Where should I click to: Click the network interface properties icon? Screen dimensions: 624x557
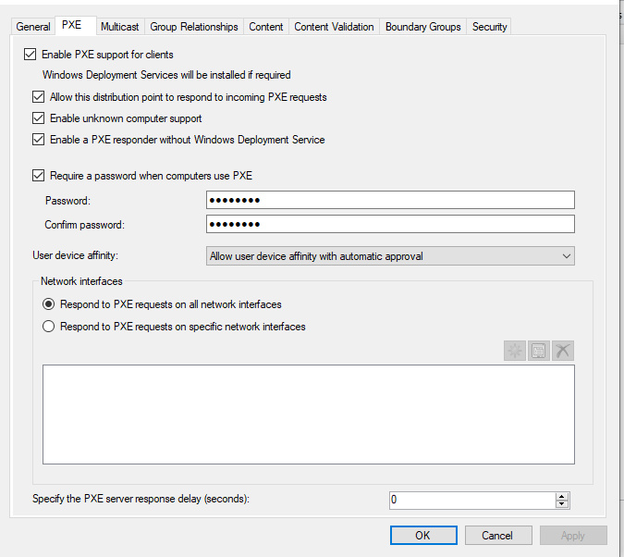point(539,351)
